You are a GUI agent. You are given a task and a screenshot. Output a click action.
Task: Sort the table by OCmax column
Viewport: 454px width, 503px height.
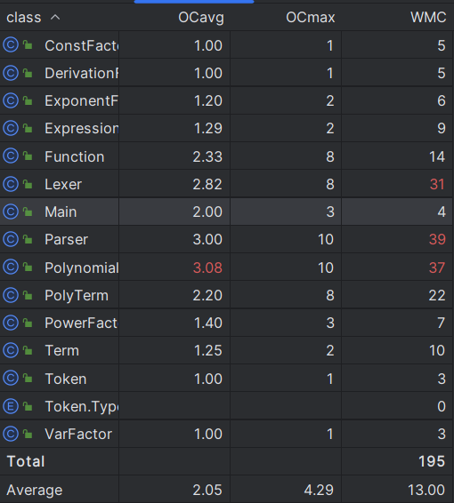[311, 17]
